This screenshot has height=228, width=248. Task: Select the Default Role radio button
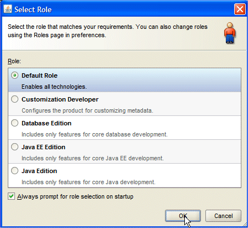pos(14,75)
